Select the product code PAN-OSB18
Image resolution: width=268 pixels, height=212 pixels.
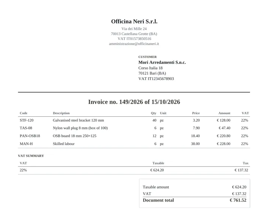30,136
